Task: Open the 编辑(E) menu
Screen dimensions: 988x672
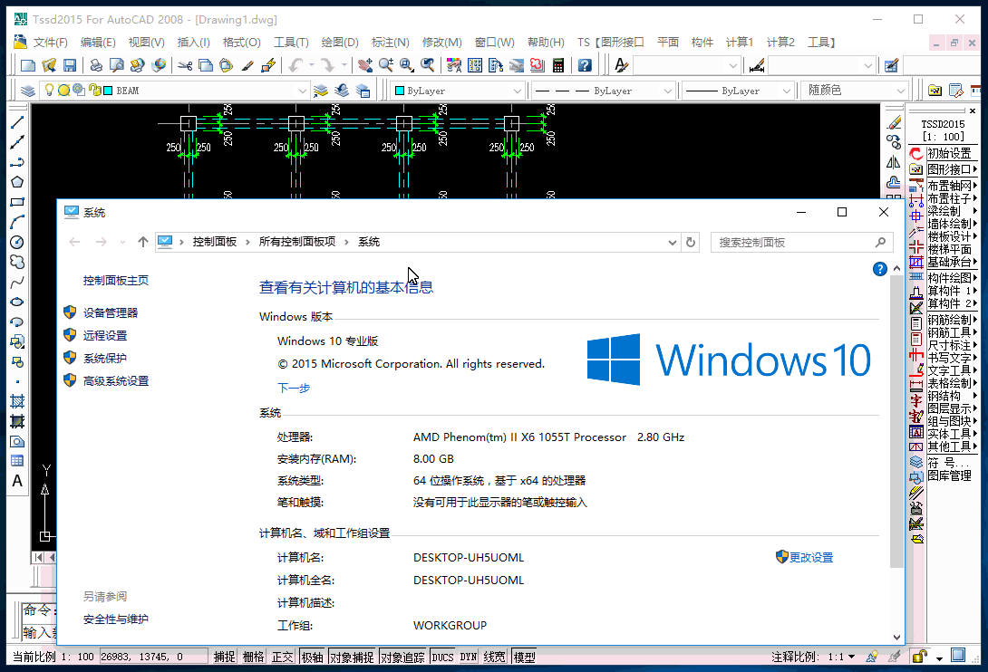Action: point(98,43)
